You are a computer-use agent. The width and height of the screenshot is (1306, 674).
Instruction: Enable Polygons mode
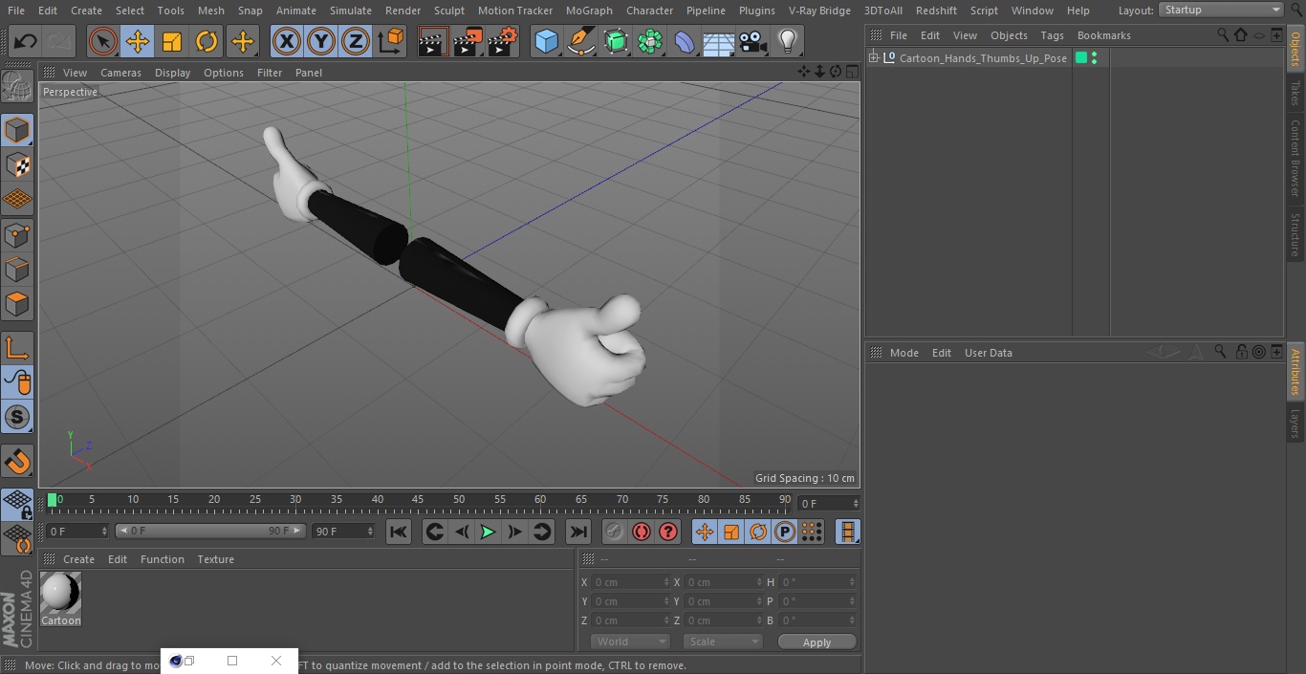17,304
